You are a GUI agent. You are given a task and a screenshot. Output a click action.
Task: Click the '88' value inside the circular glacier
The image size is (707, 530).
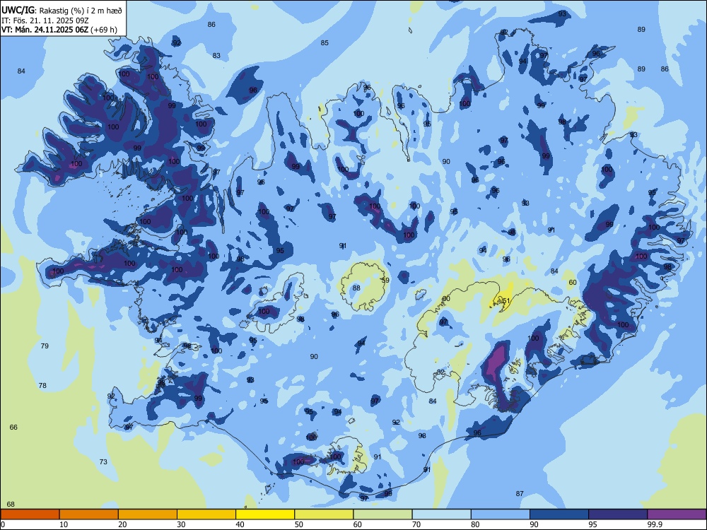pos(356,288)
